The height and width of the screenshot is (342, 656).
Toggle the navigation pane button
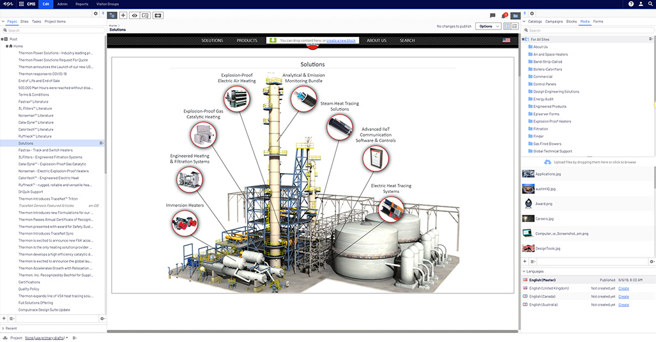tap(112, 15)
